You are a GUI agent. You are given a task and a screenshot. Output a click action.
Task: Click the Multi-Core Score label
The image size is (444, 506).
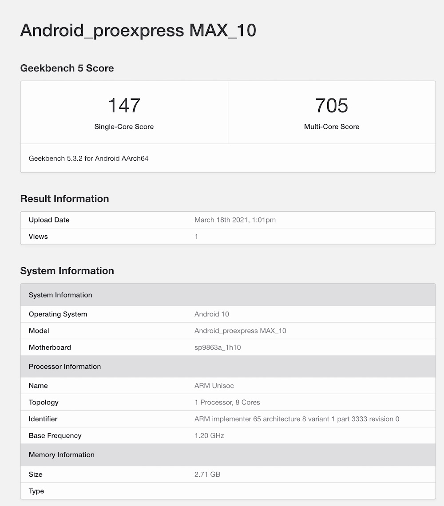click(x=332, y=126)
